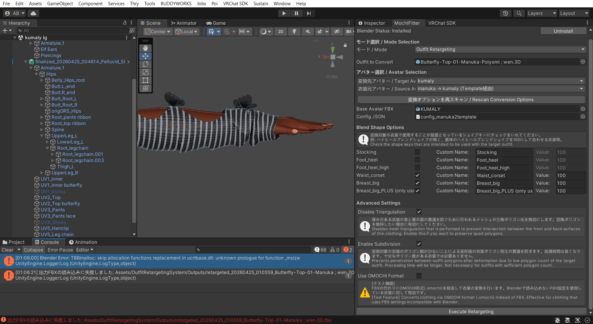The width and height of the screenshot is (593, 324).
Task: Click the Pause button
Action: pyautogui.click(x=296, y=13)
